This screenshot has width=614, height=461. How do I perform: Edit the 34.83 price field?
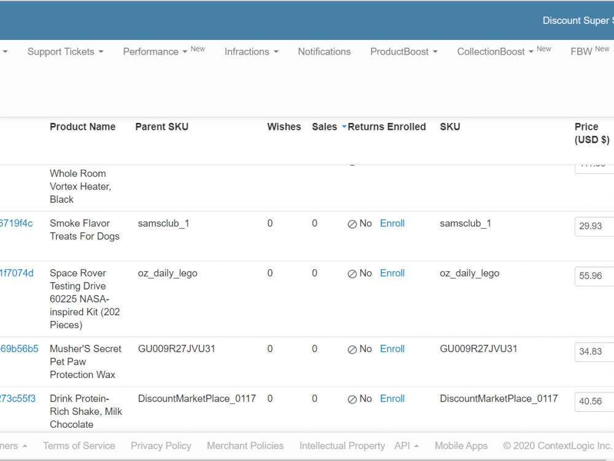point(594,352)
